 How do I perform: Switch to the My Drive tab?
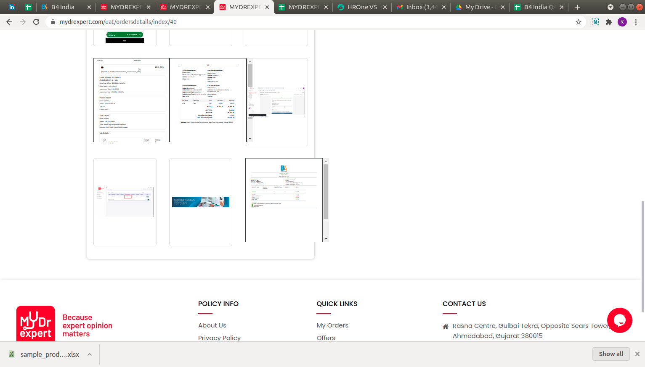click(480, 7)
